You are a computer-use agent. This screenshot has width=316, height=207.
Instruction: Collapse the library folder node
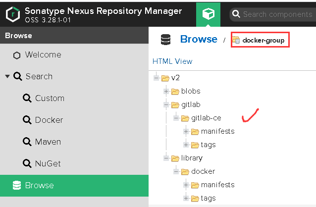(166, 158)
